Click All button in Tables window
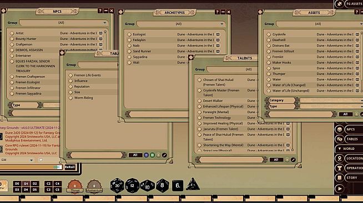 pos(135,155)
